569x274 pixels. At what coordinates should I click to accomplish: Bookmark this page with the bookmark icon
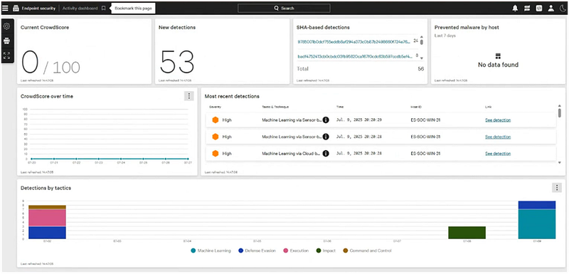click(103, 8)
